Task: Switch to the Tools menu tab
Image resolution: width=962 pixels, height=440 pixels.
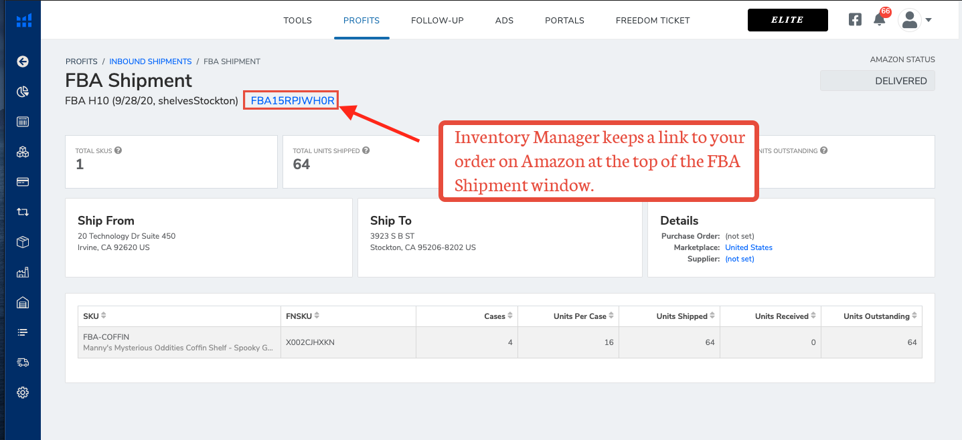Action: pos(297,20)
